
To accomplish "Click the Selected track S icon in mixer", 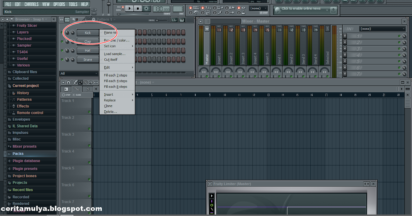I will pos(327,29).
